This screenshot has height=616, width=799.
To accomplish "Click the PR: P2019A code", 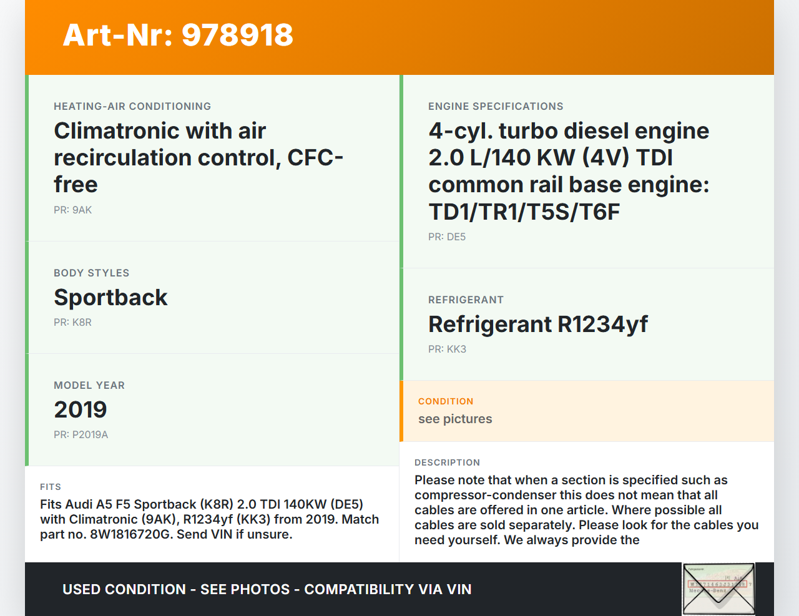I will pos(81,434).
